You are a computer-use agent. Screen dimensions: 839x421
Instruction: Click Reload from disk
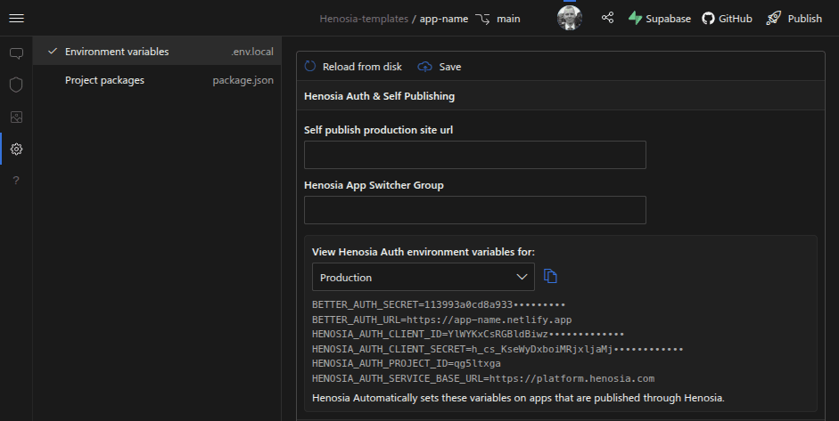click(x=353, y=67)
